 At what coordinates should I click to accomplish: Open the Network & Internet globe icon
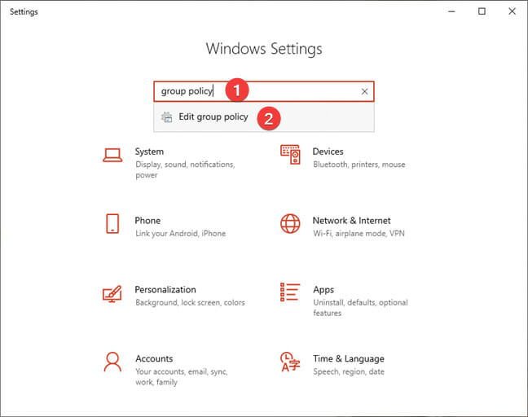coord(290,224)
